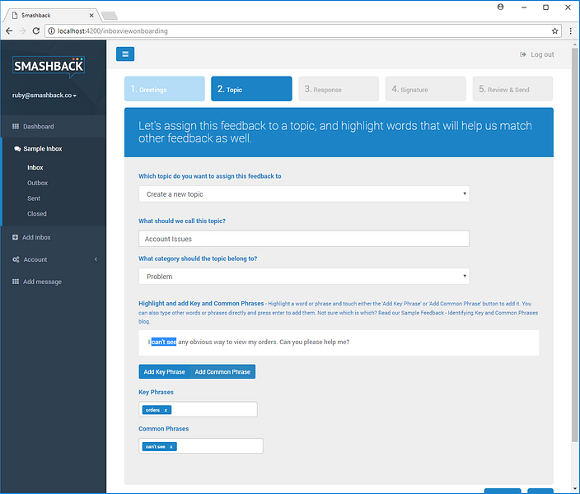
Task: Click the Log out arrow icon
Action: click(522, 54)
